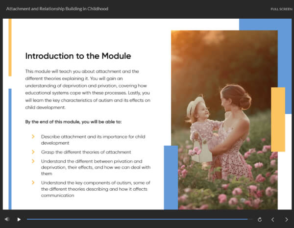Mute the module audio volume icon
Image resolution: width=294 pixels, height=228 pixels.
pyautogui.click(x=7, y=219)
